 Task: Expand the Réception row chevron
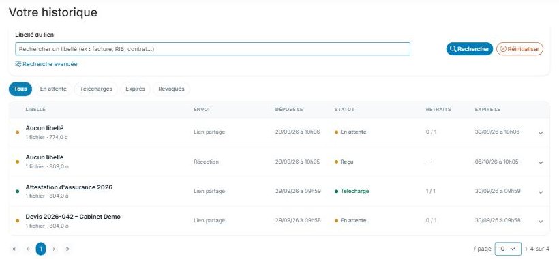point(541,162)
